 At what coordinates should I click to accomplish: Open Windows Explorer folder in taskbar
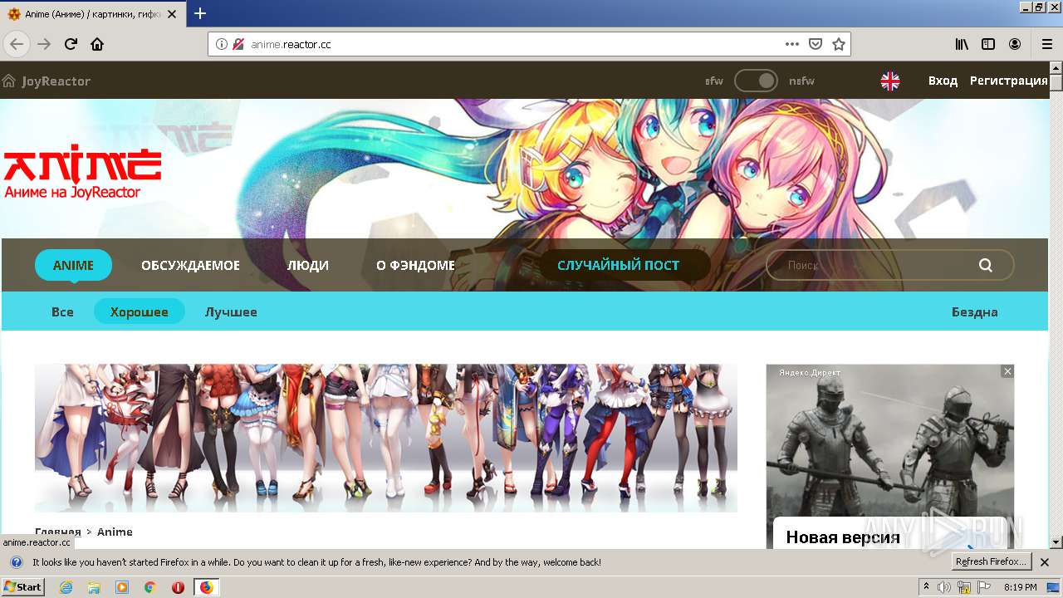pos(94,587)
